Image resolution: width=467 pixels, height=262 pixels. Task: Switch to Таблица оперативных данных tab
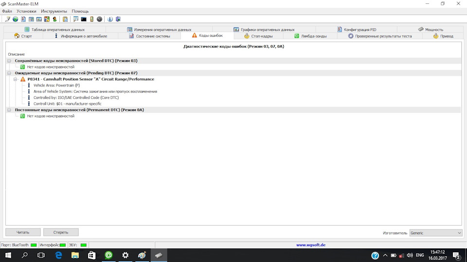[54, 30]
